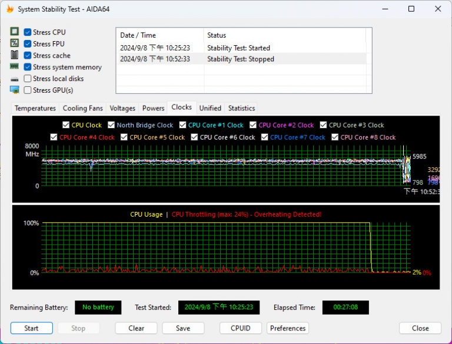The height and width of the screenshot is (344, 452).
Task: Click the monitor icon beside Stress GPU(s)
Action: (x=14, y=90)
